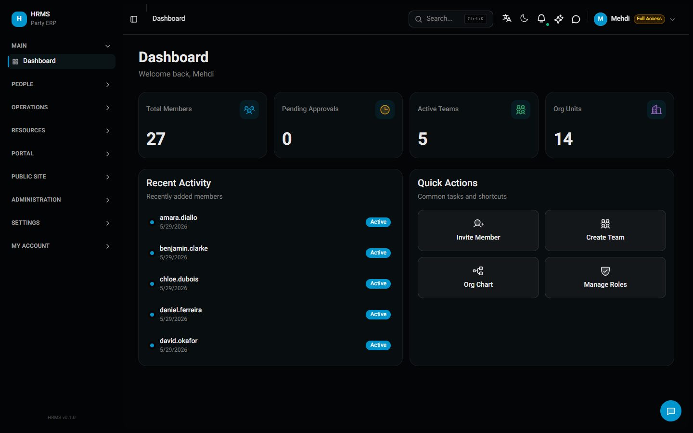Click the Invite Member quick action
Screen dimensions: 693x433
point(478,230)
